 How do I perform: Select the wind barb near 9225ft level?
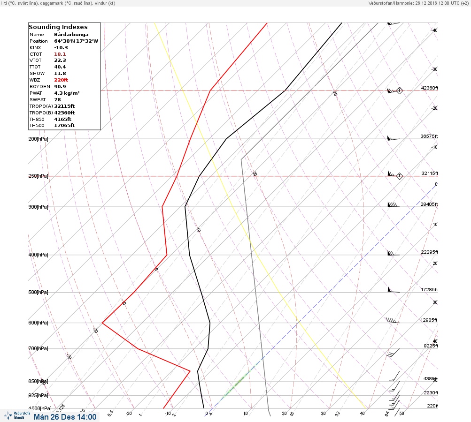(x=393, y=353)
